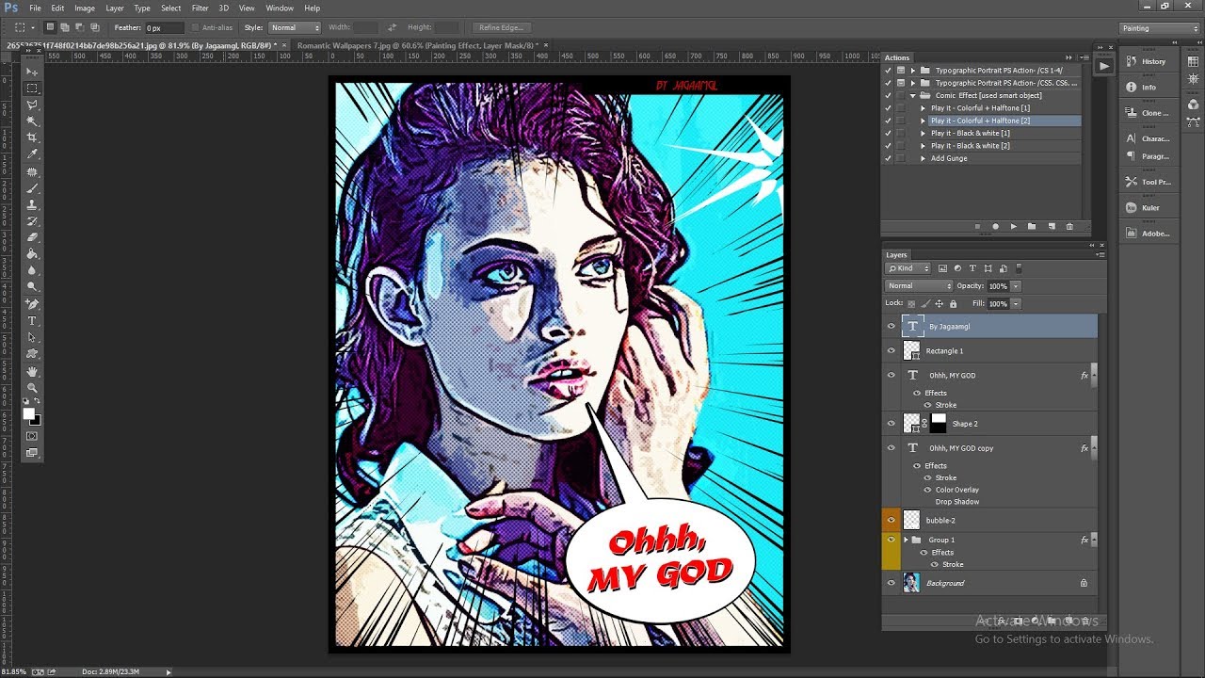Filter layers by pixel layers icon
The height and width of the screenshot is (678, 1205).
pyautogui.click(x=942, y=268)
